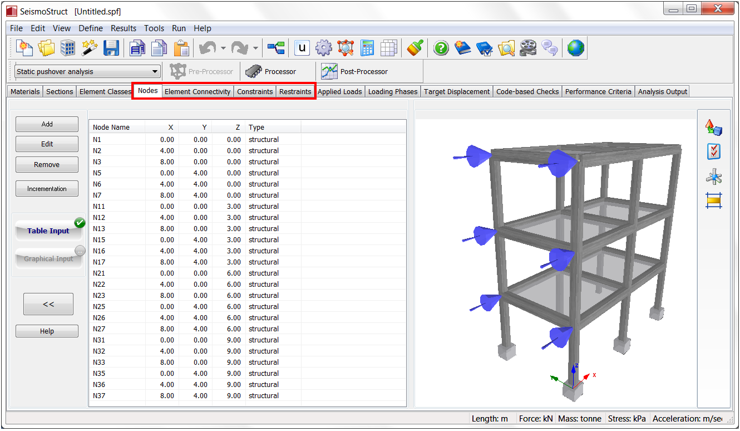Open the Define menu
Screen dimensions: 740x431
tap(90, 28)
